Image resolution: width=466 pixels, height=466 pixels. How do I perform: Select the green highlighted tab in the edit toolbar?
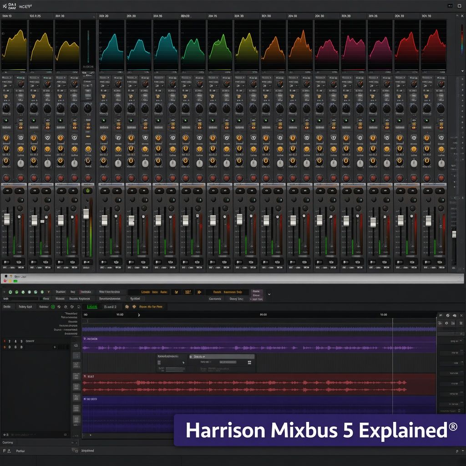coord(92,306)
